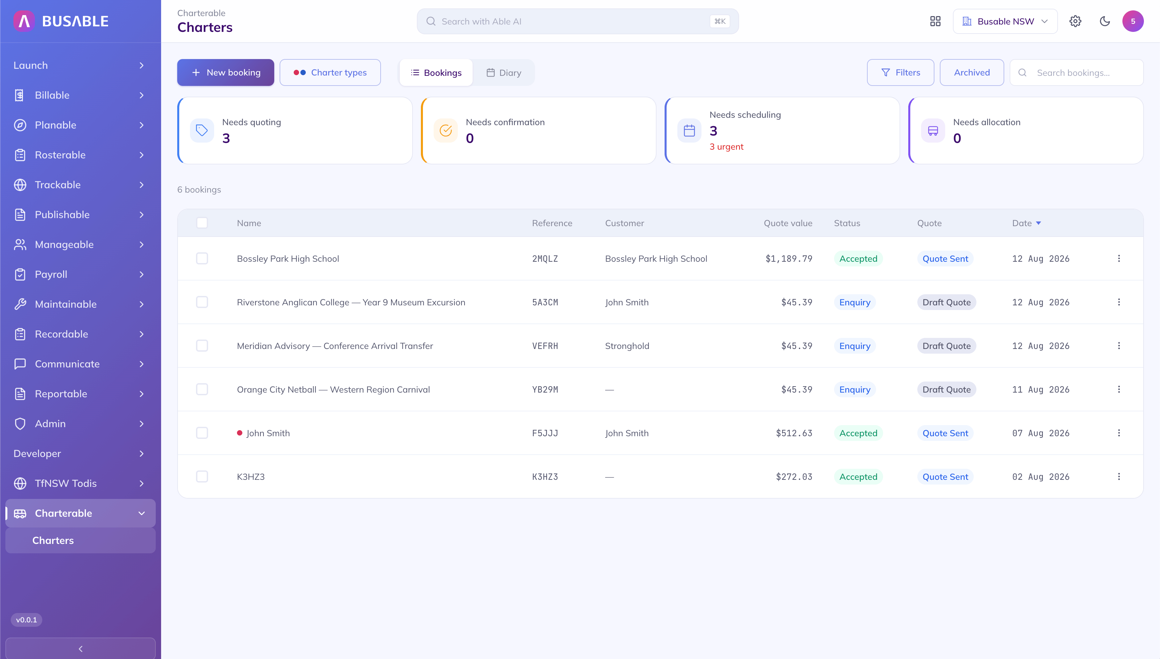Open row actions for K3HZ3 booking
The height and width of the screenshot is (659, 1160).
pyautogui.click(x=1118, y=476)
